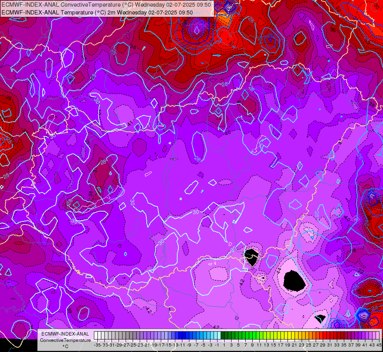The height and width of the screenshot is (352, 383).
Task: Click the 'Temperature (°C) 2m' title line
Action: point(97,13)
